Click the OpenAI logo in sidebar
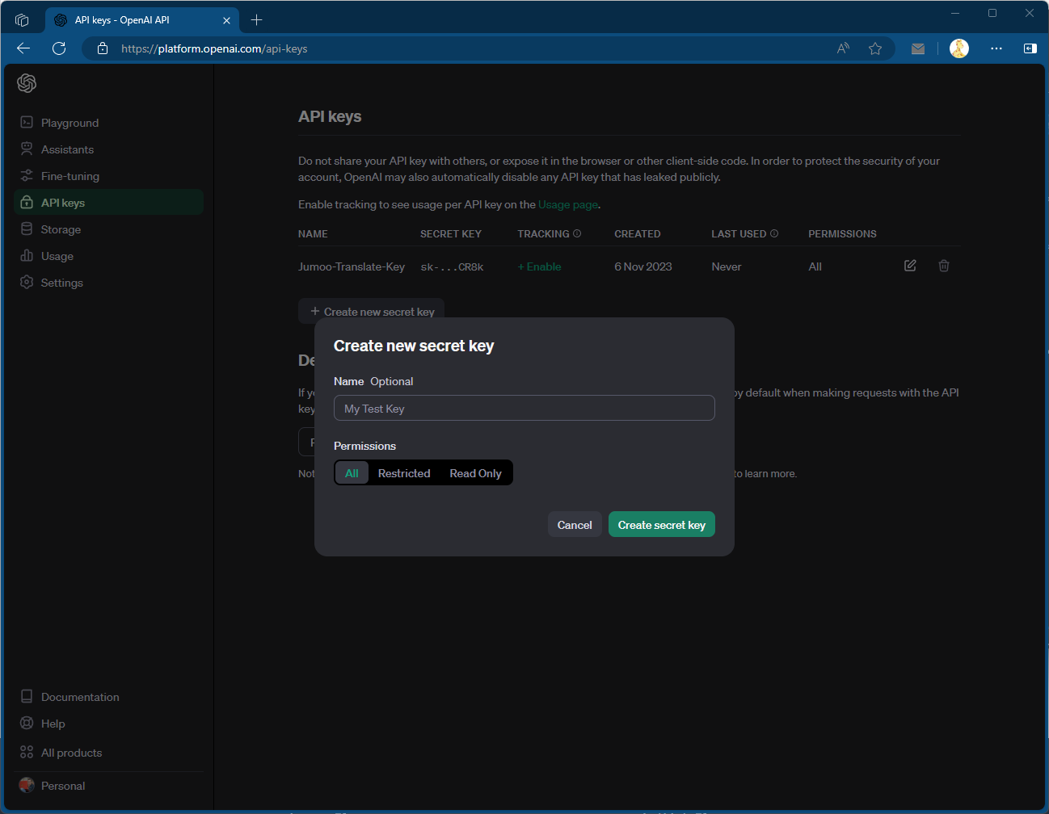1049x814 pixels. [x=27, y=83]
